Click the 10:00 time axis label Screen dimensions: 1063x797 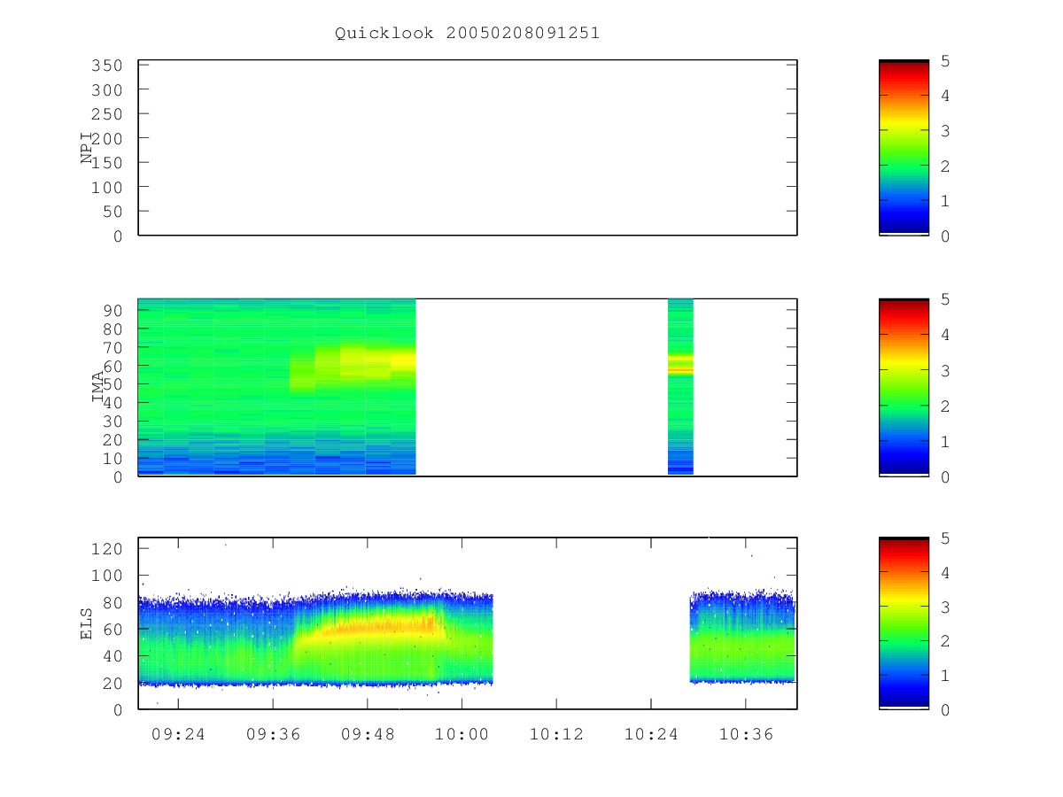tap(462, 734)
